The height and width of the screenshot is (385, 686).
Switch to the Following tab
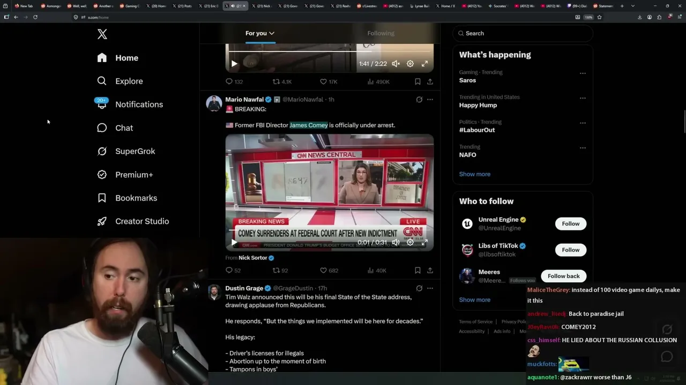click(381, 33)
